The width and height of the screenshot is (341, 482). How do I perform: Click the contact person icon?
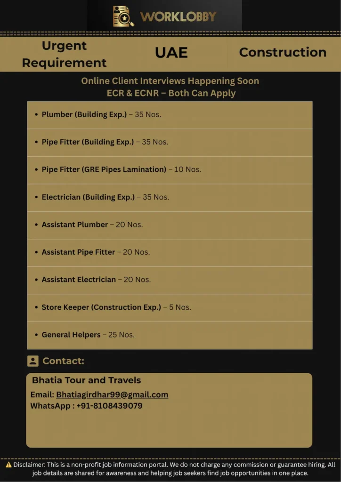point(32,361)
